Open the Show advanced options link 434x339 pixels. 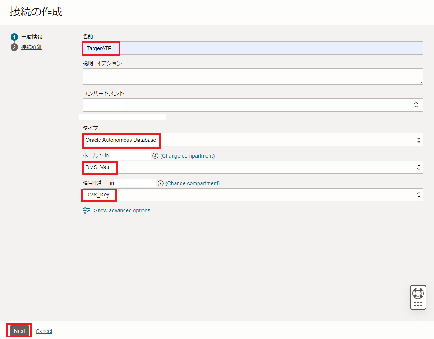click(122, 210)
